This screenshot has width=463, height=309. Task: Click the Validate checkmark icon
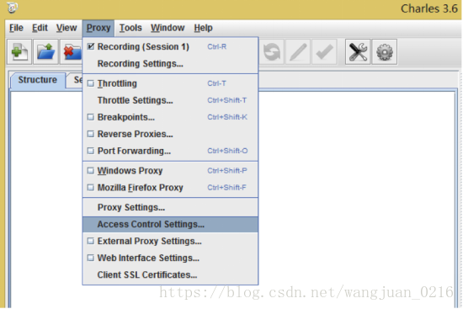(324, 52)
